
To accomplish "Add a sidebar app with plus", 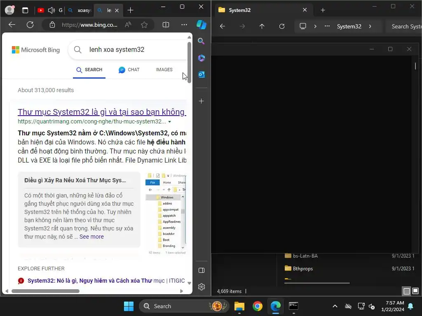I will tap(201, 101).
